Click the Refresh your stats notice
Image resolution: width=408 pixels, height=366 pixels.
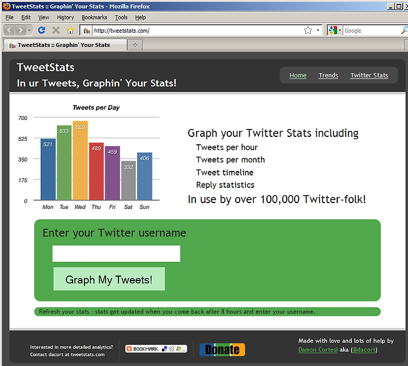point(207,312)
